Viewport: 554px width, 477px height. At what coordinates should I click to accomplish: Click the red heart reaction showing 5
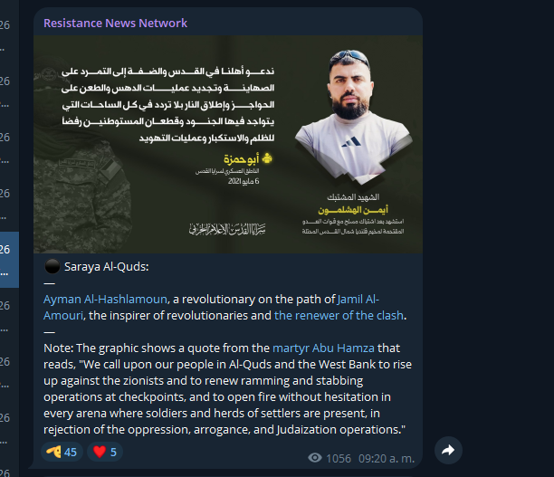(105, 452)
